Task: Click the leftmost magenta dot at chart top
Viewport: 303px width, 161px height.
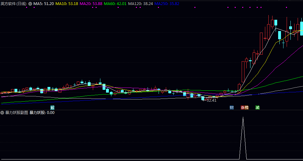Action: coord(26,7)
